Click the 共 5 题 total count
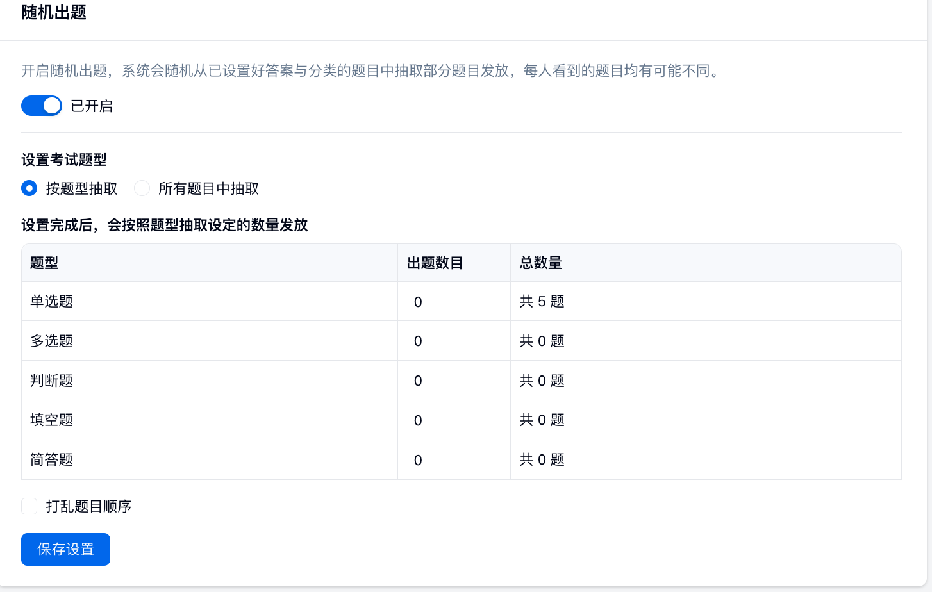 542,301
